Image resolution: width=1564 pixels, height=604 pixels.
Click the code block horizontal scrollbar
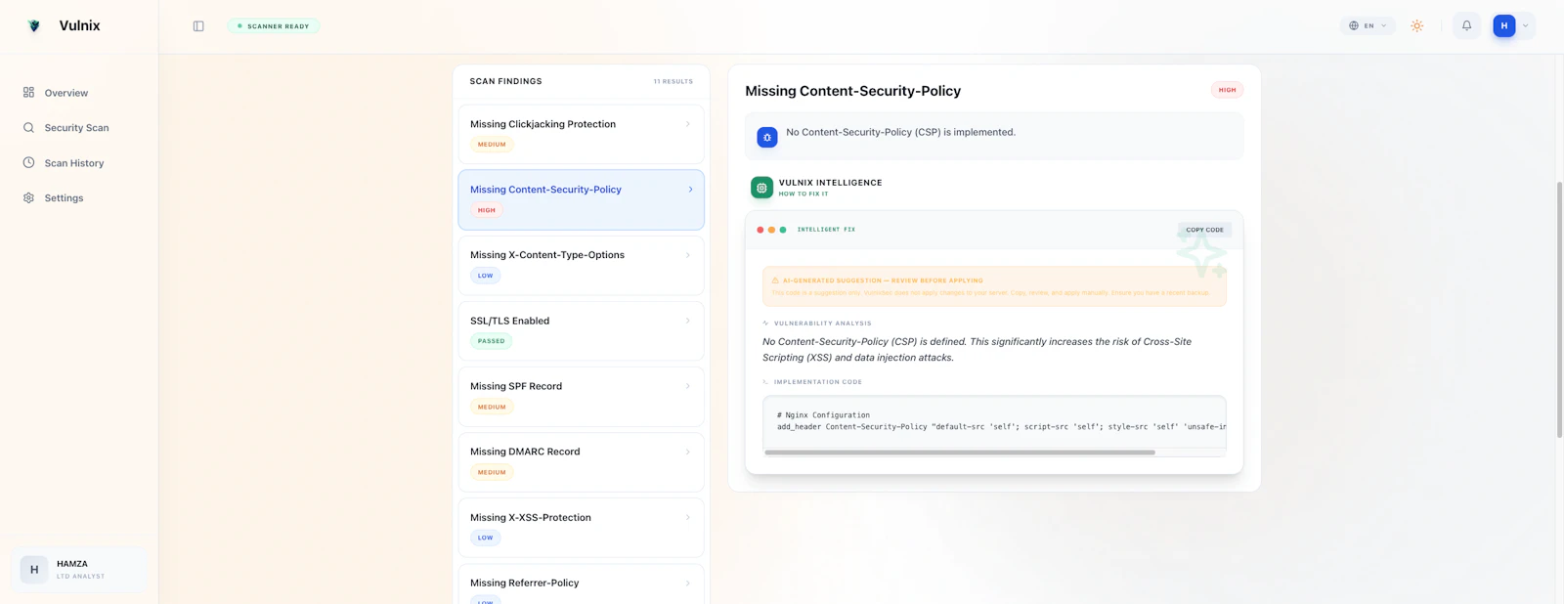(x=960, y=453)
